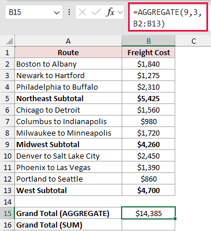Image resolution: width=211 pixels, height=231 pixels.
Task: Select row 14 header
Action: click(x=7, y=202)
